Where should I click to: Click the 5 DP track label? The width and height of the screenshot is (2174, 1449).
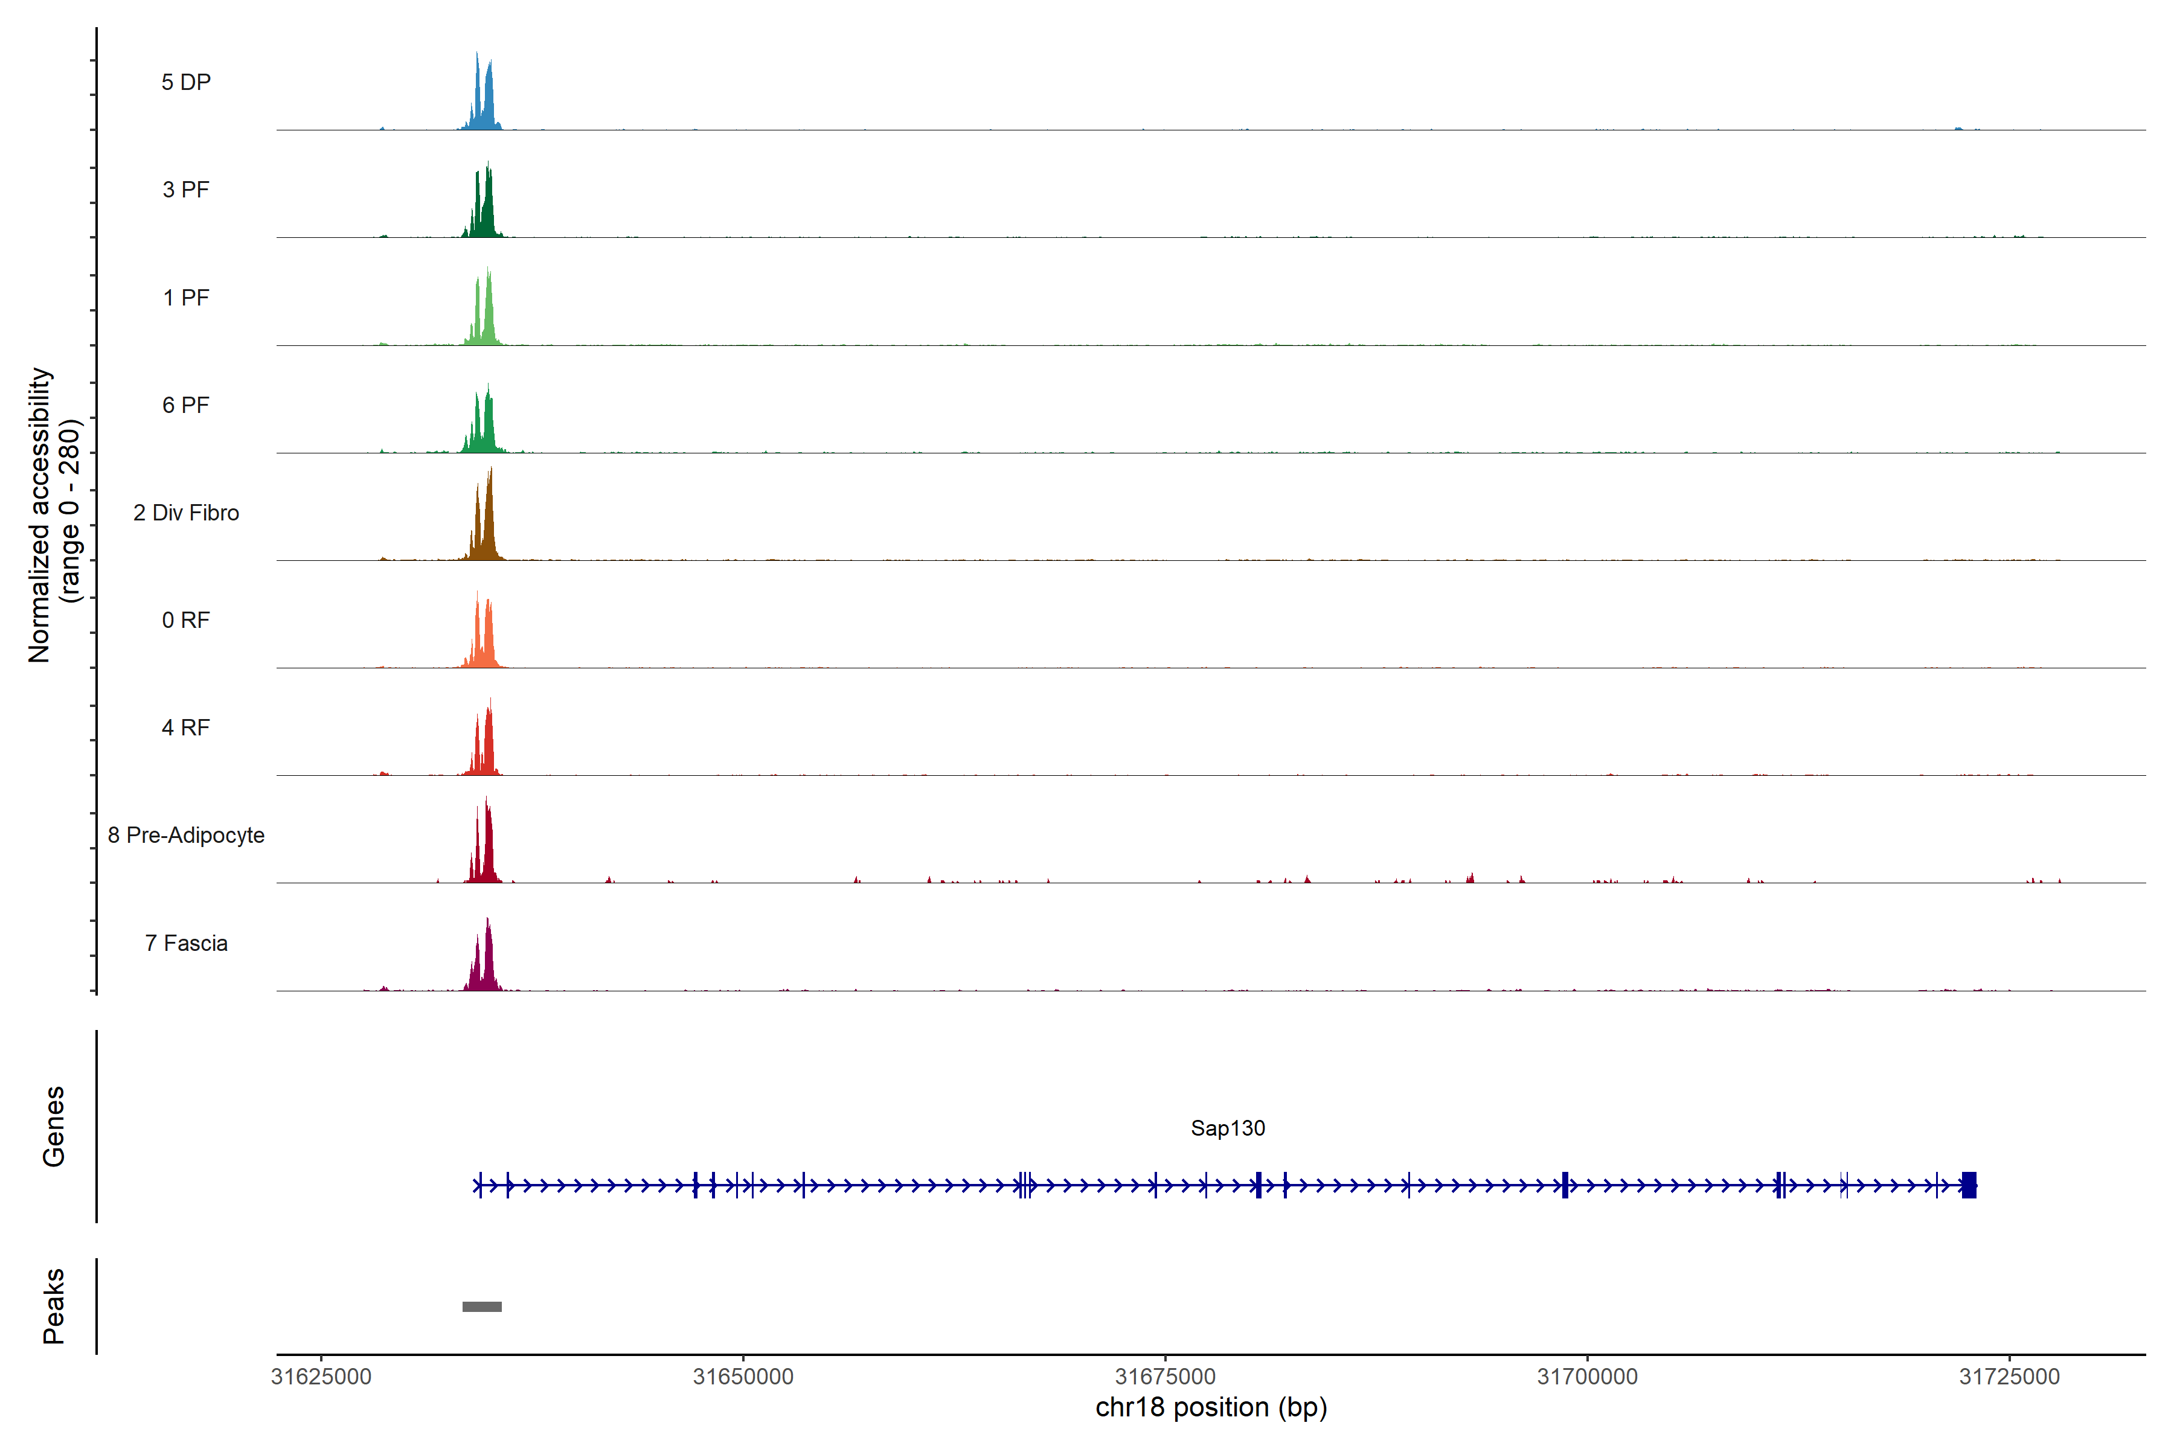186,82
